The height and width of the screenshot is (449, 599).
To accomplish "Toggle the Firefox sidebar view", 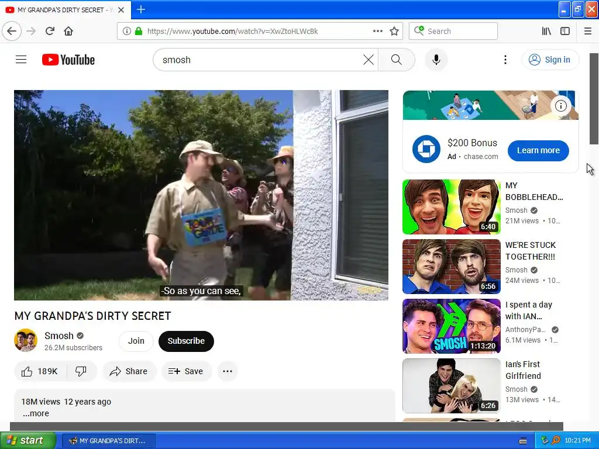I will [565, 31].
